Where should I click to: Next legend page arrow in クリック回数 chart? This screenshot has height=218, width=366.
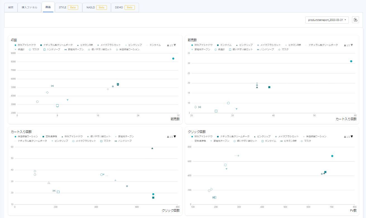[x=352, y=137]
